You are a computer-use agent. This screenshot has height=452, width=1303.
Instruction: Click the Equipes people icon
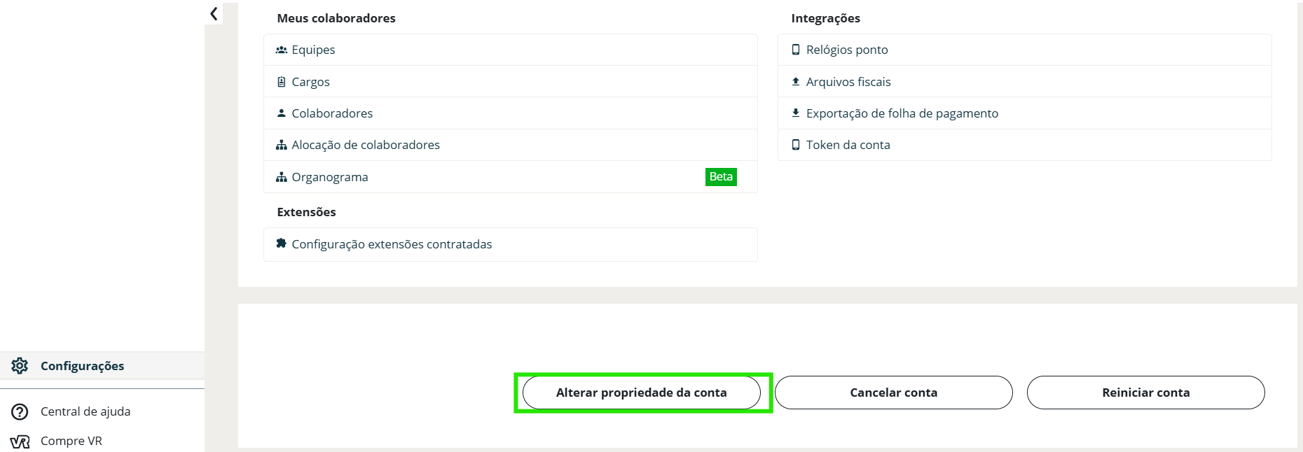click(281, 50)
